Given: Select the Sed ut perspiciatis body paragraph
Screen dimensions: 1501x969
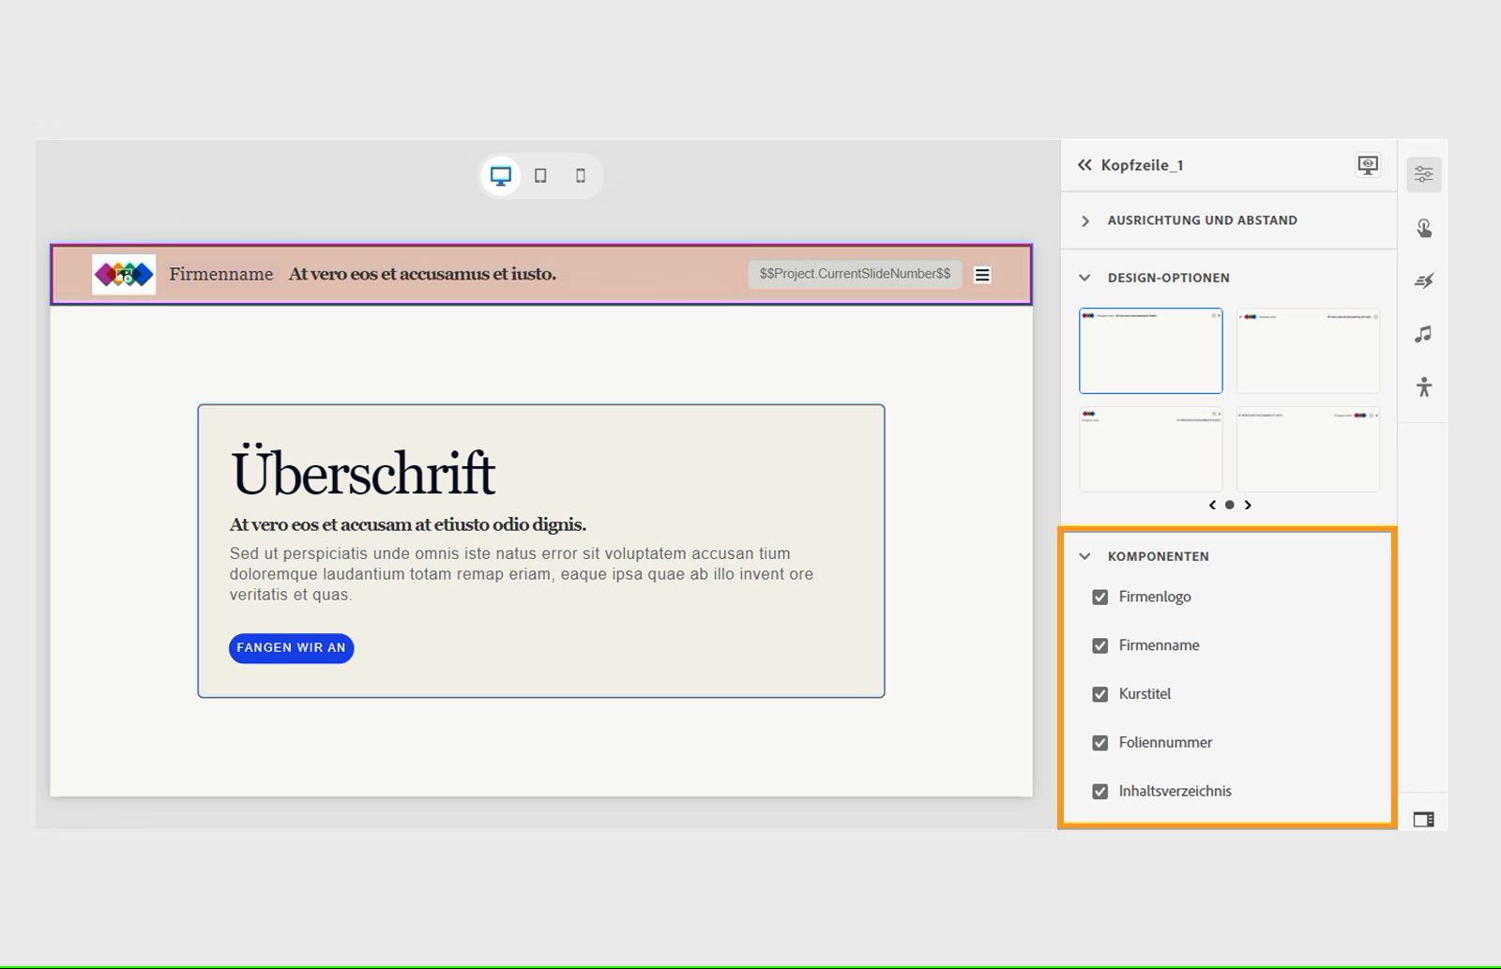Looking at the screenshot, I should pos(522,574).
